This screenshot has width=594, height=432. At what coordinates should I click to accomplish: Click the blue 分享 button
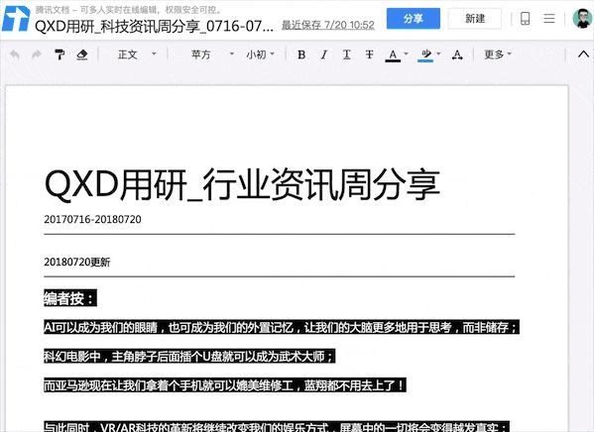click(x=414, y=19)
